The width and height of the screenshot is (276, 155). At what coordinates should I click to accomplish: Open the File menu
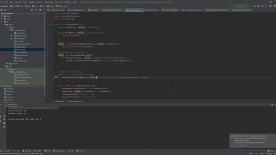point(2,2)
